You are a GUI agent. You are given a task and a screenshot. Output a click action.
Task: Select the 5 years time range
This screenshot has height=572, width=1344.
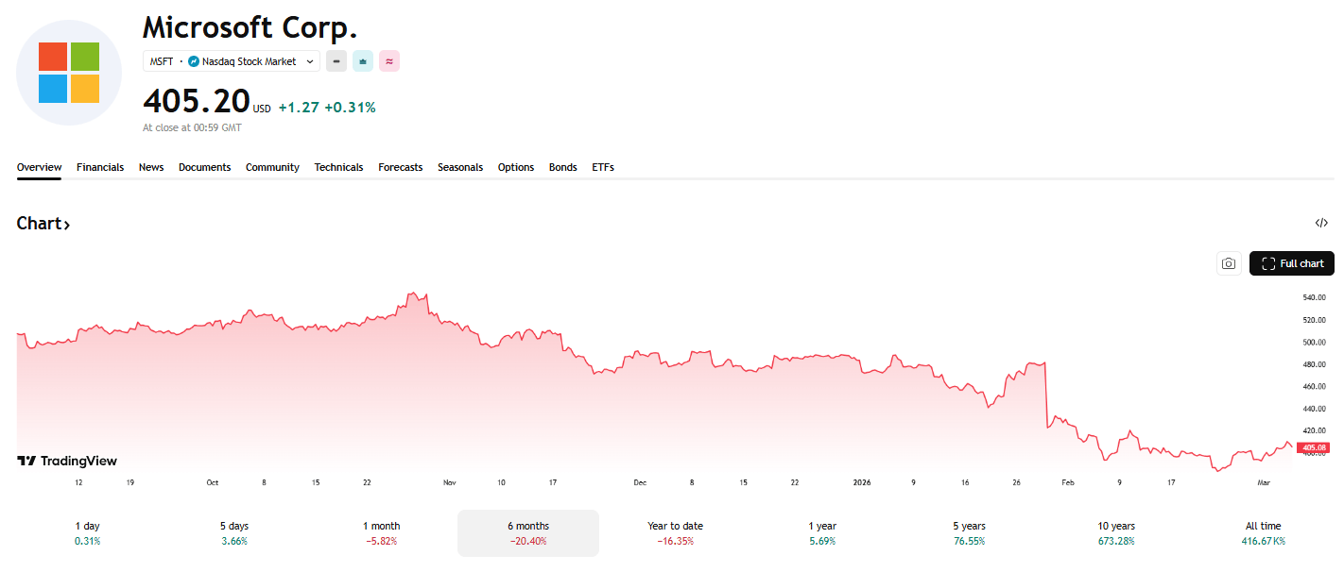pos(971,533)
